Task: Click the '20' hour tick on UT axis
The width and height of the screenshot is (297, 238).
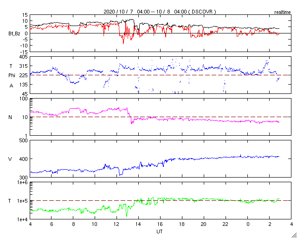Action: [x=204, y=225]
